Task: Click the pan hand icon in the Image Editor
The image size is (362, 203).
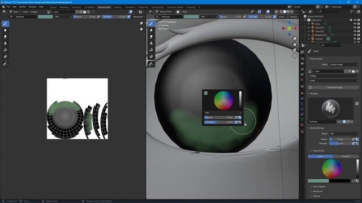Action: (141, 29)
